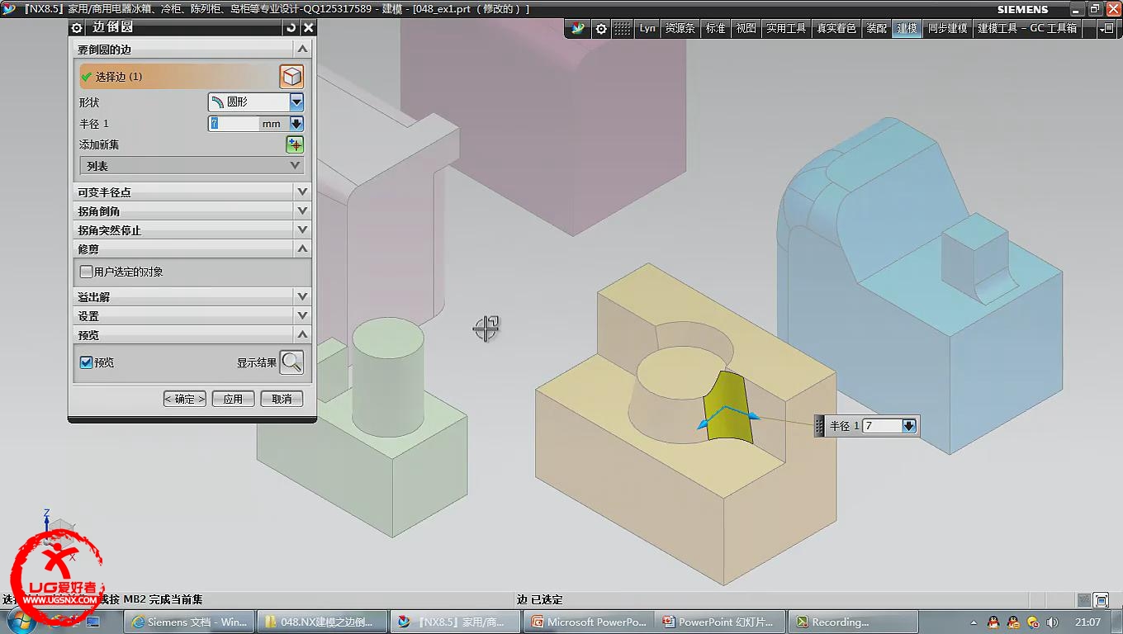The image size is (1123, 634).
Task: Click the grip handle of the on-screen radius box
Action: [x=819, y=426]
